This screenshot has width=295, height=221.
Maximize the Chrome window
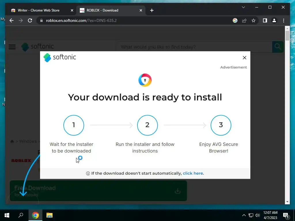270,7
